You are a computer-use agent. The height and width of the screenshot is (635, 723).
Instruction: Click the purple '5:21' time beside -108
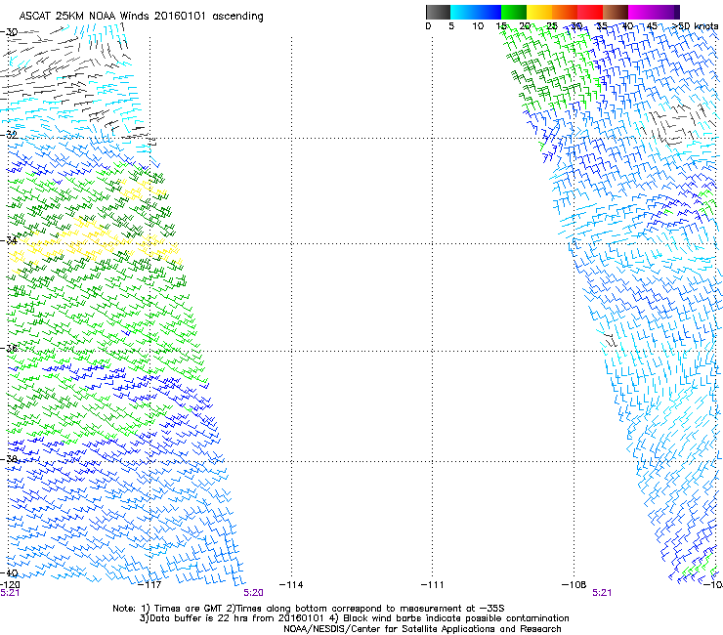pos(602,593)
